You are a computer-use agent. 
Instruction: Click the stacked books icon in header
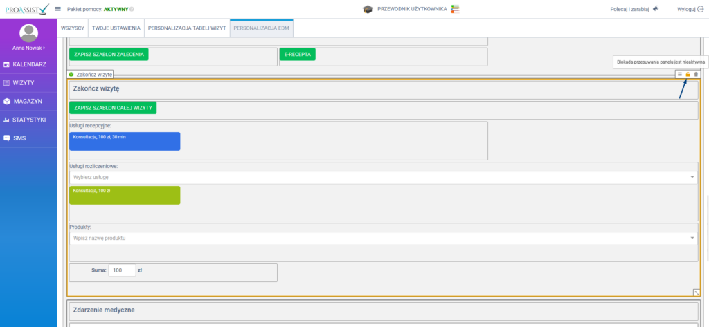point(455,10)
